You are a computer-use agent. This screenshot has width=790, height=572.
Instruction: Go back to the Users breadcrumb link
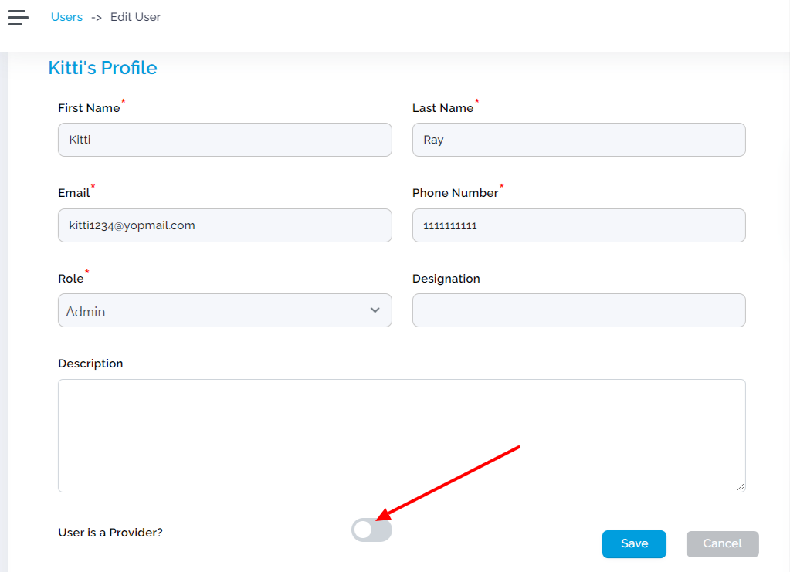click(66, 17)
